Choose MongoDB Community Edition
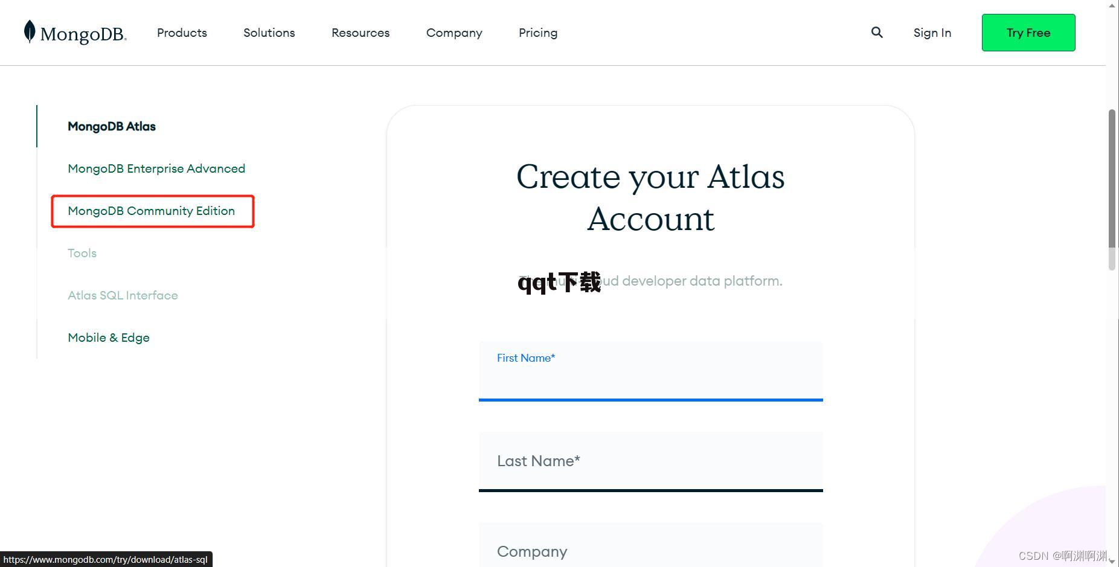1119x567 pixels. pyautogui.click(x=152, y=211)
